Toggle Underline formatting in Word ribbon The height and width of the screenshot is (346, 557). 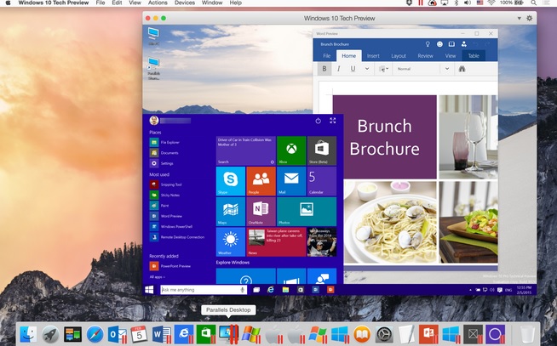pyautogui.click(x=353, y=69)
